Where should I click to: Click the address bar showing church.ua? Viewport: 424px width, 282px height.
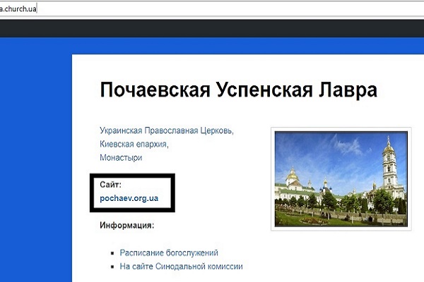point(212,8)
